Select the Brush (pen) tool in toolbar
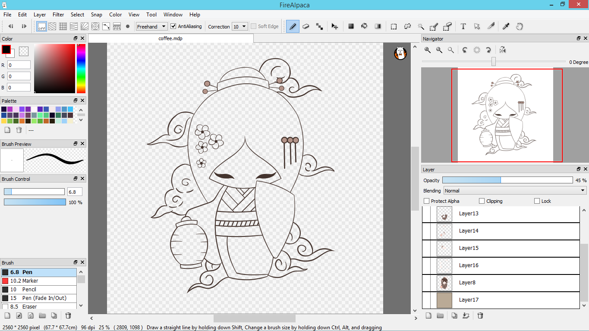589x331 pixels. click(x=293, y=26)
